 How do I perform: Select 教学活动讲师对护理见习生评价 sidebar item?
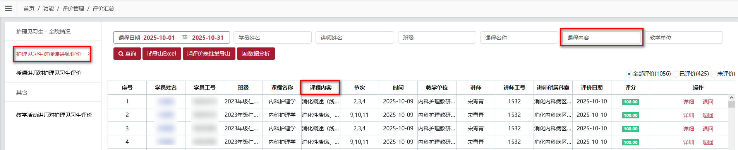[54, 115]
